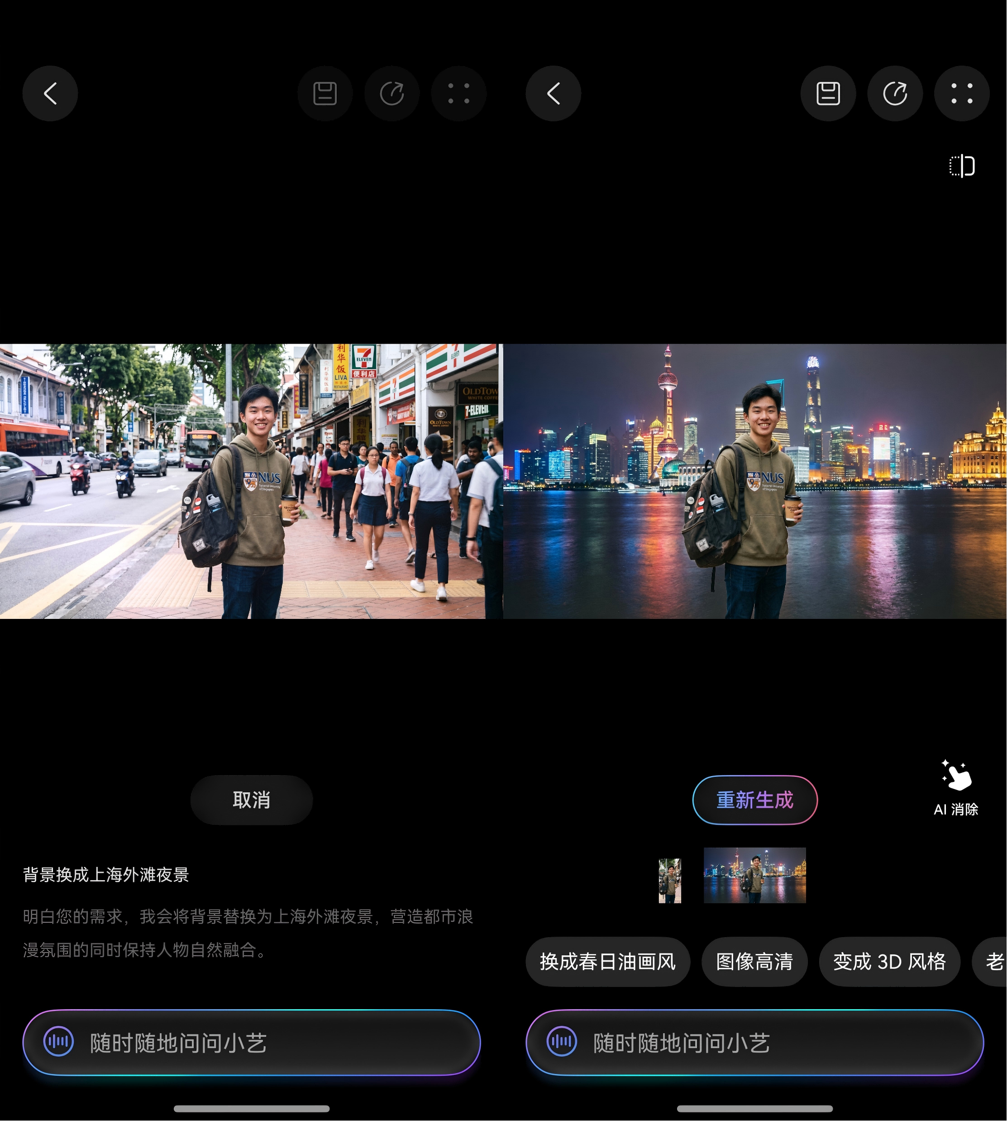Open the share icon above the street photo
The height and width of the screenshot is (1121, 1007).
point(392,93)
